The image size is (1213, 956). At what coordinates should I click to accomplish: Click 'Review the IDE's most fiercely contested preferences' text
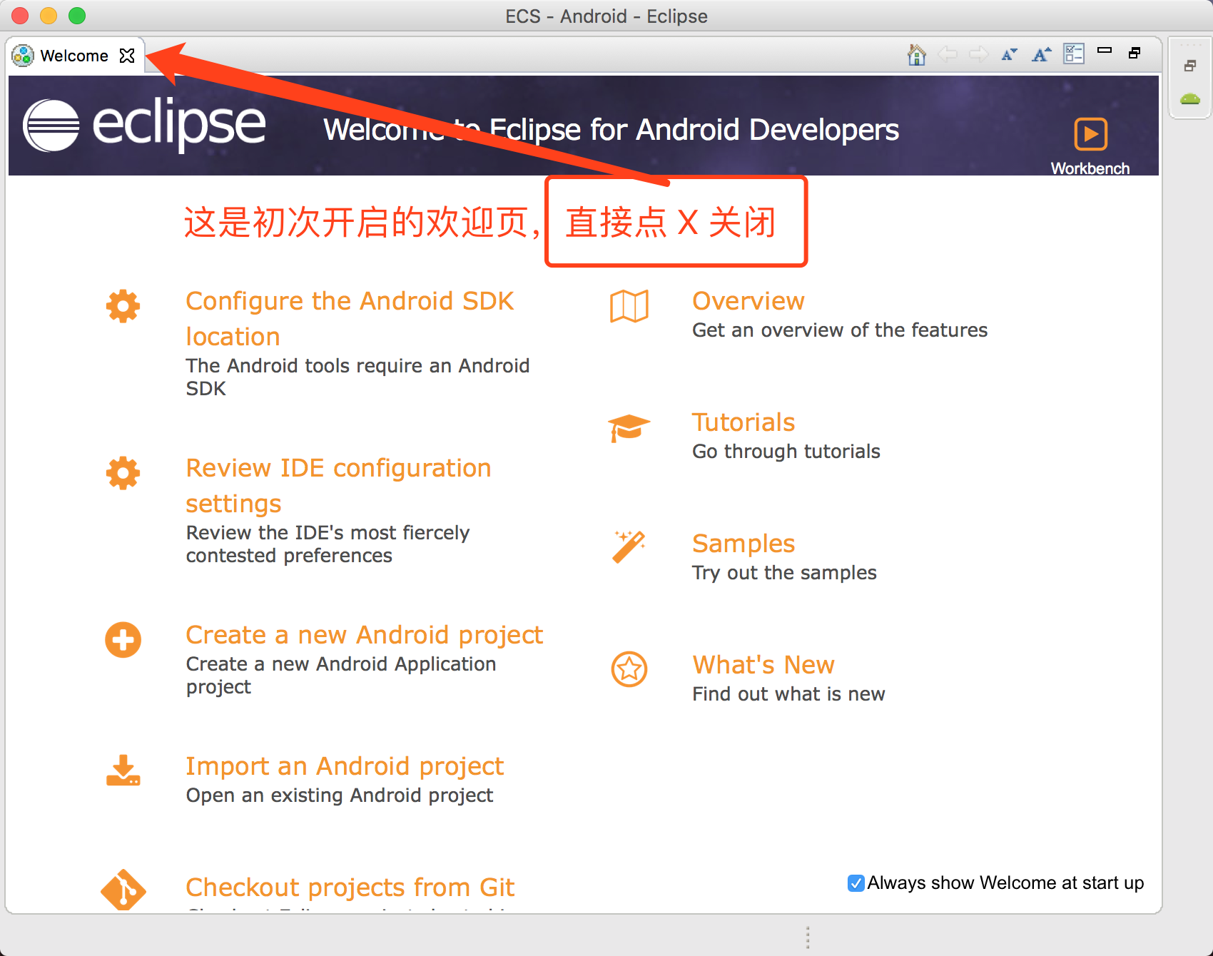(328, 544)
